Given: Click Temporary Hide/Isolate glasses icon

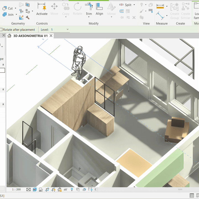Looking at the screenshot, I should (x=66, y=190).
